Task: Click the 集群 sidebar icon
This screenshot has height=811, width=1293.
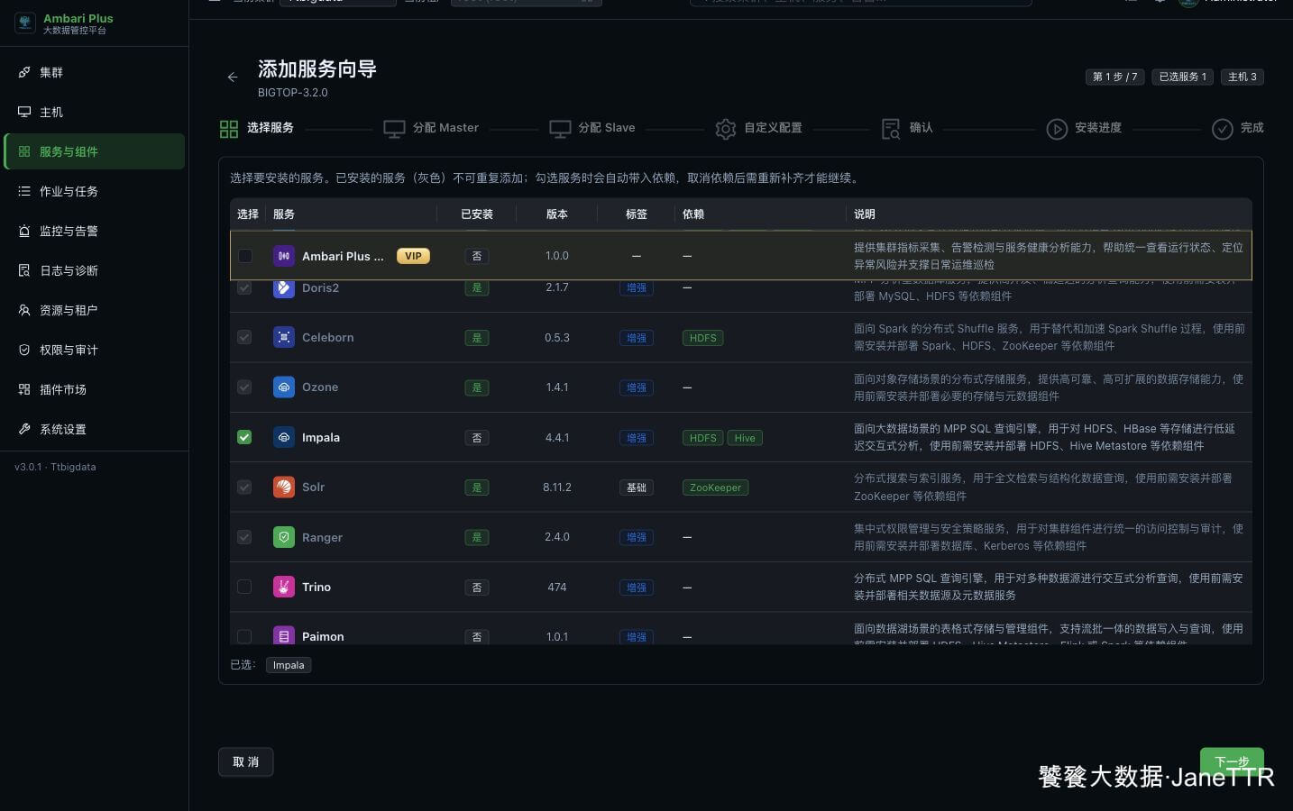Action: pyautogui.click(x=24, y=72)
